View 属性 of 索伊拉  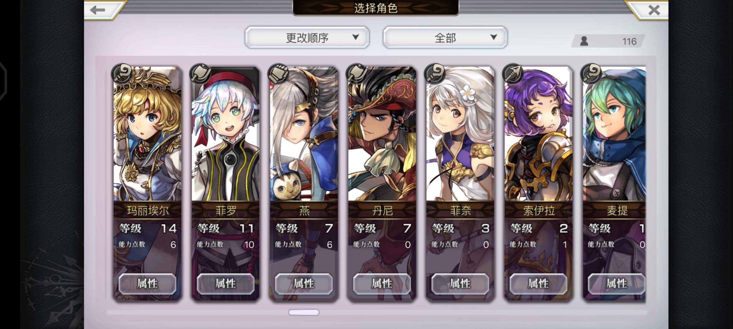coord(538,284)
